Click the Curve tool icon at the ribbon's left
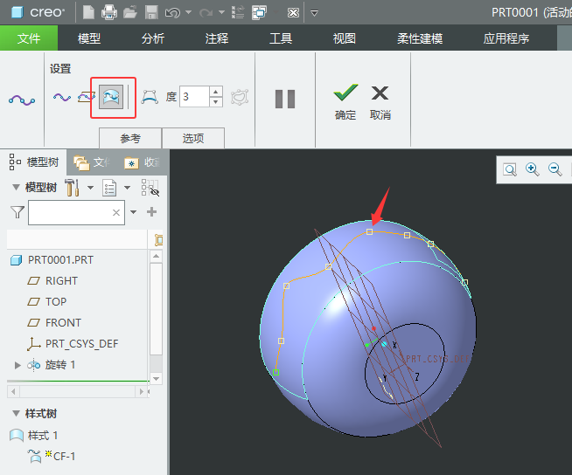 click(22, 100)
